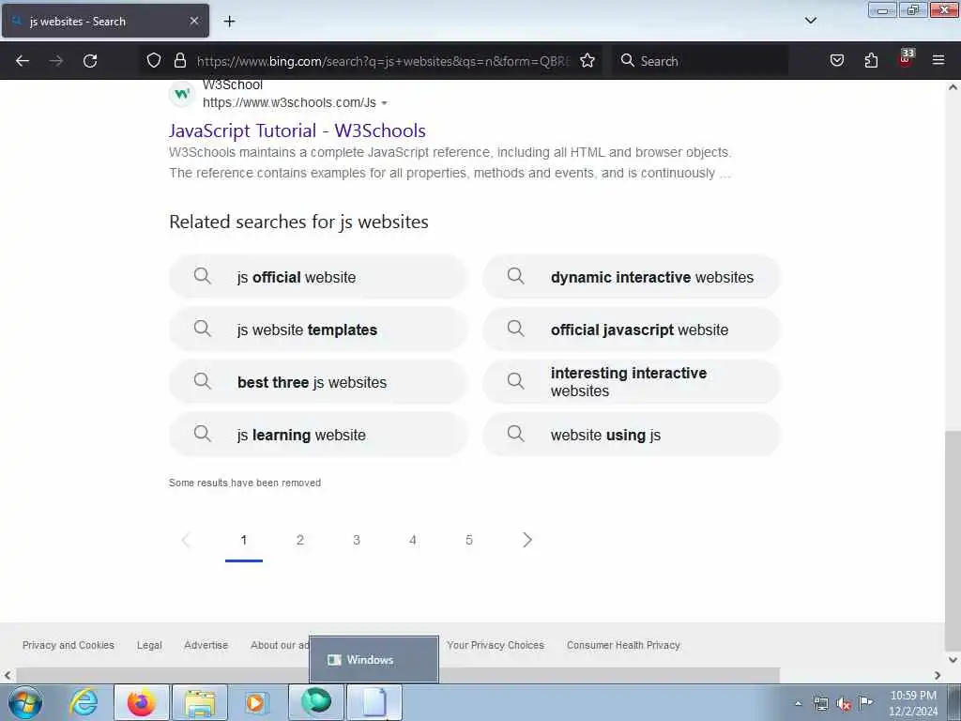Click the scroll-up arrow of vertical scrollbar
This screenshot has height=721, width=961.
(953, 87)
